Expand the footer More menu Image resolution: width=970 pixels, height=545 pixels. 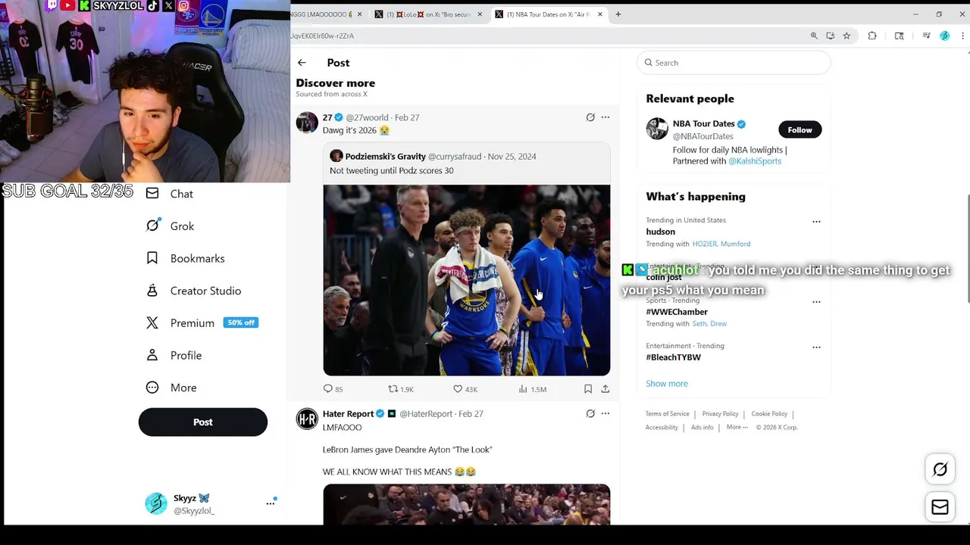click(x=737, y=428)
